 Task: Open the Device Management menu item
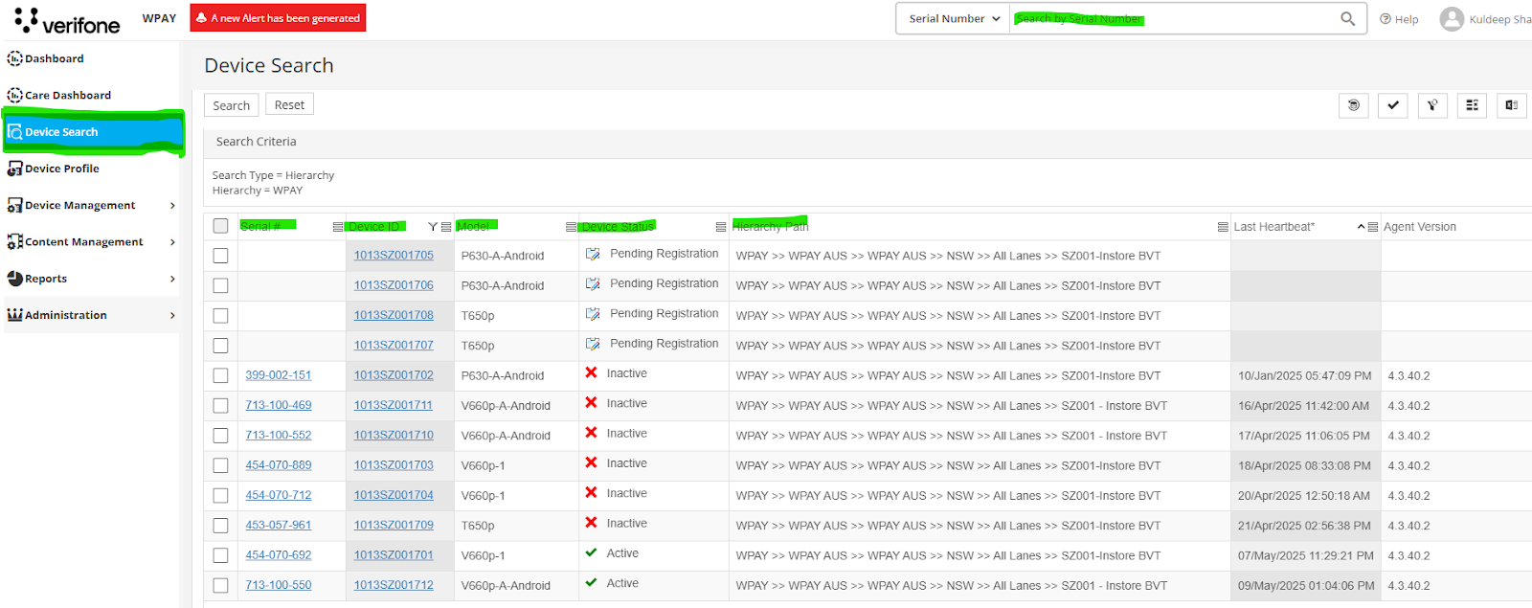pyautogui.click(x=80, y=205)
